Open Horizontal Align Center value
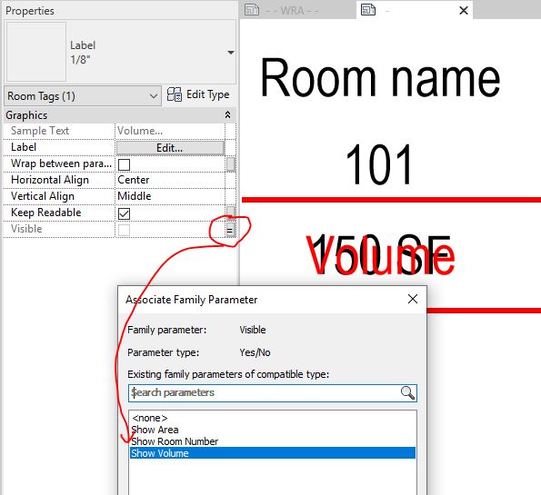The image size is (541, 495). click(170, 180)
